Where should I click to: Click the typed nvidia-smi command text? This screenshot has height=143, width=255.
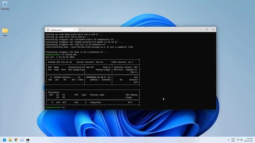(x=71, y=55)
